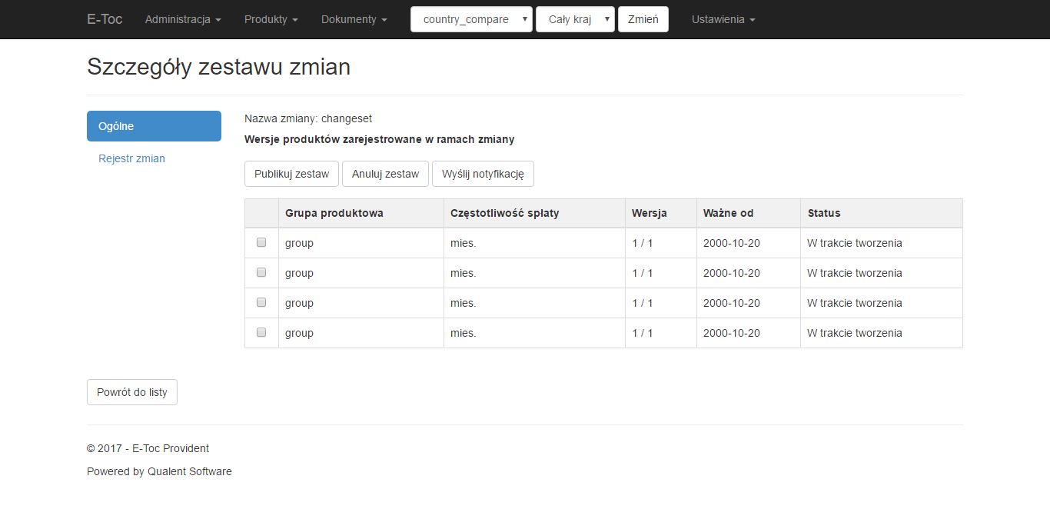Click 'Powered by Qualent Software' footer text

tap(159, 471)
